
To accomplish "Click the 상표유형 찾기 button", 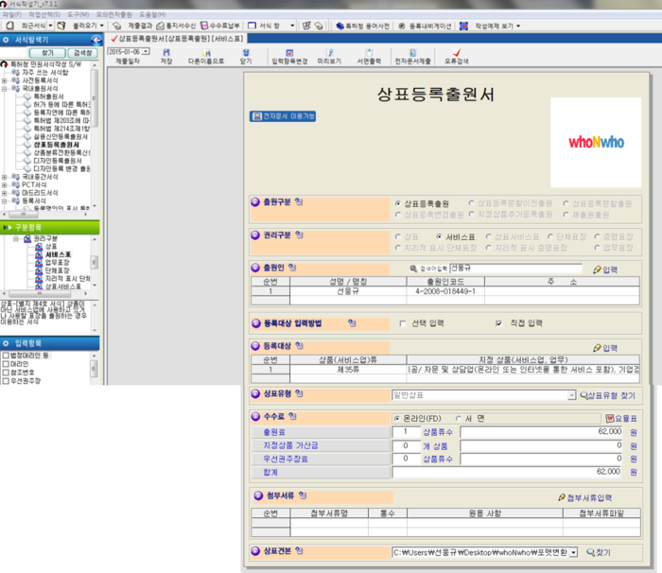I will coord(610,395).
